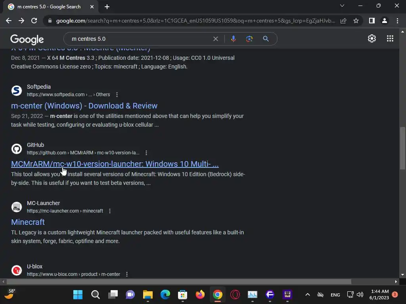Viewport: 406px width, 304px height.
Task: Click the U-blox site favicon
Action: 17,270
